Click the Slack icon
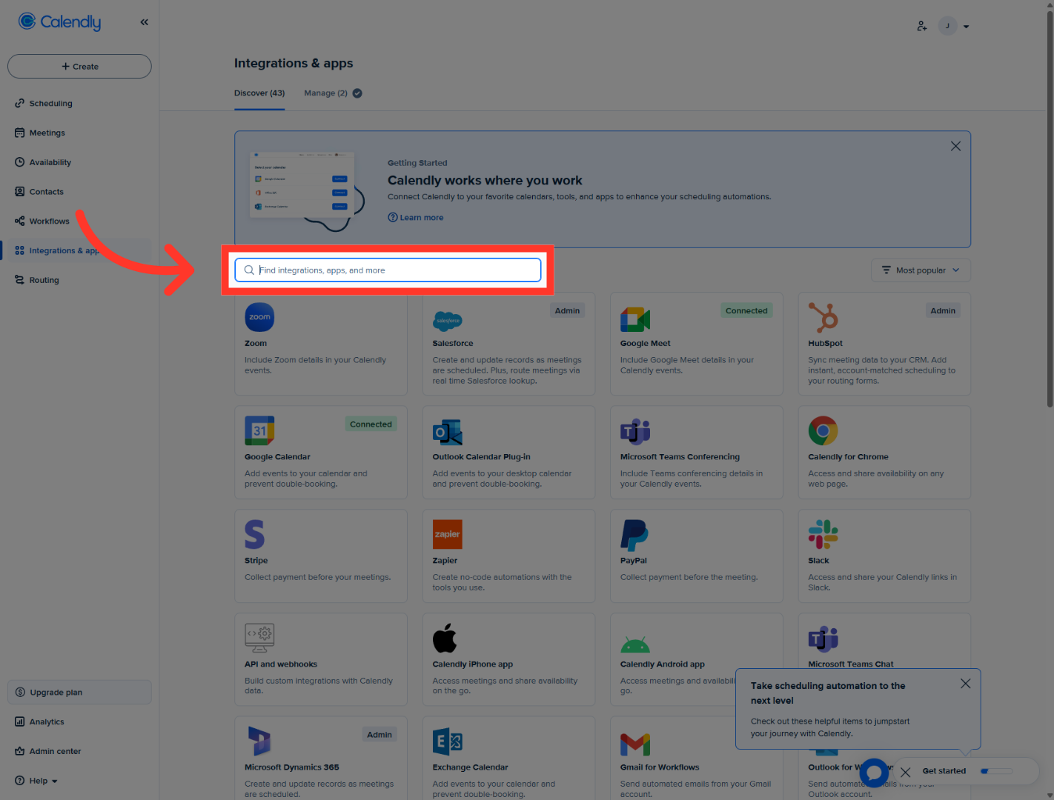The width and height of the screenshot is (1054, 800). pos(823,534)
